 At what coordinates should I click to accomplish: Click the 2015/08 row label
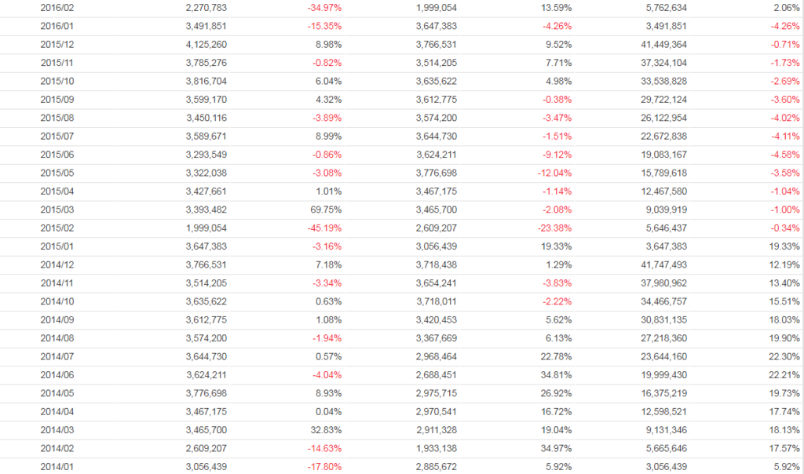[57, 118]
